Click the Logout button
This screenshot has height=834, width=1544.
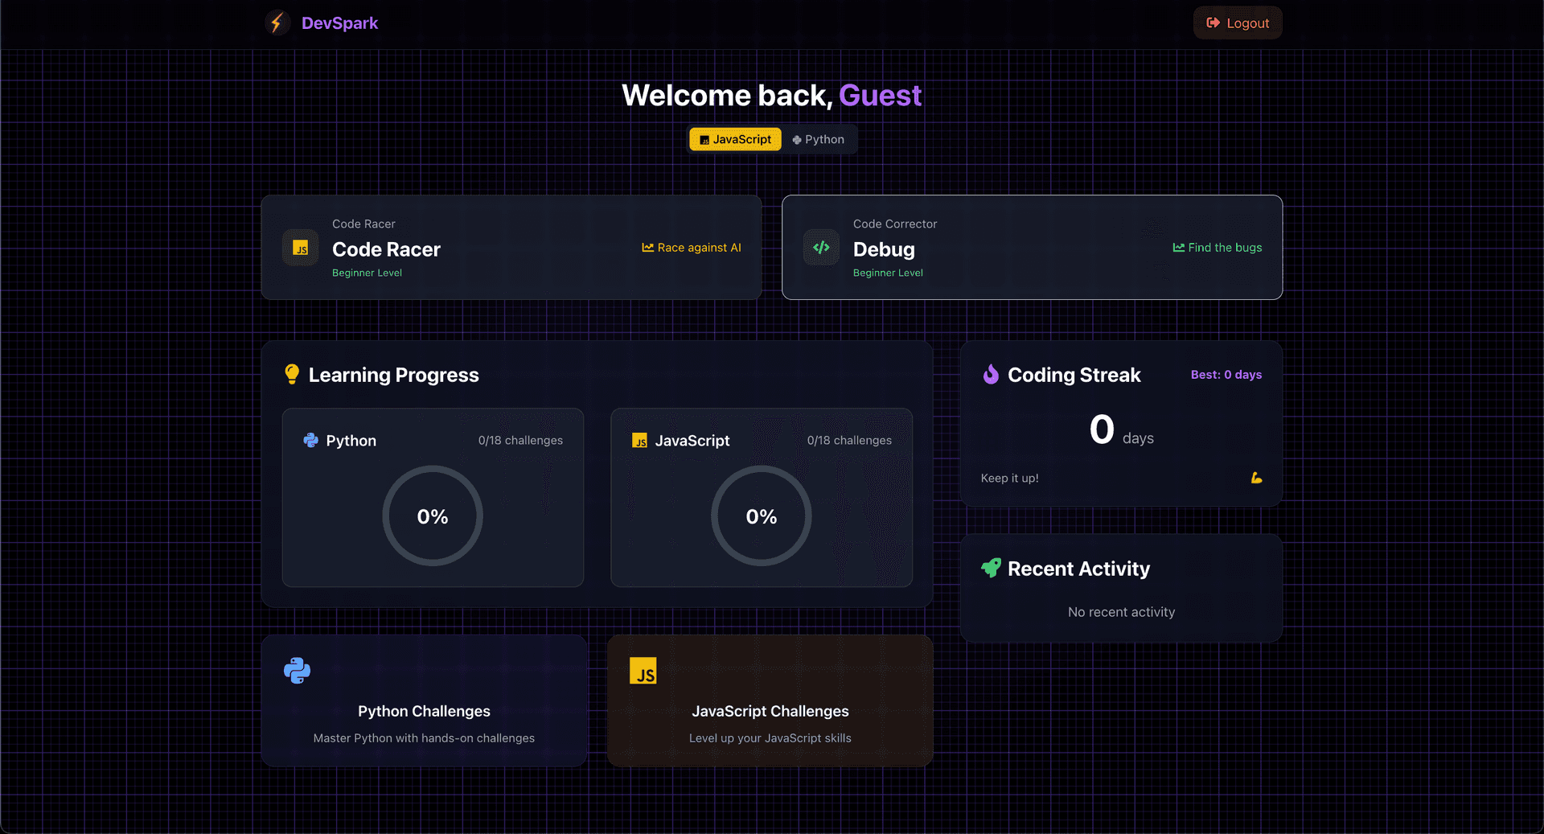(x=1237, y=23)
